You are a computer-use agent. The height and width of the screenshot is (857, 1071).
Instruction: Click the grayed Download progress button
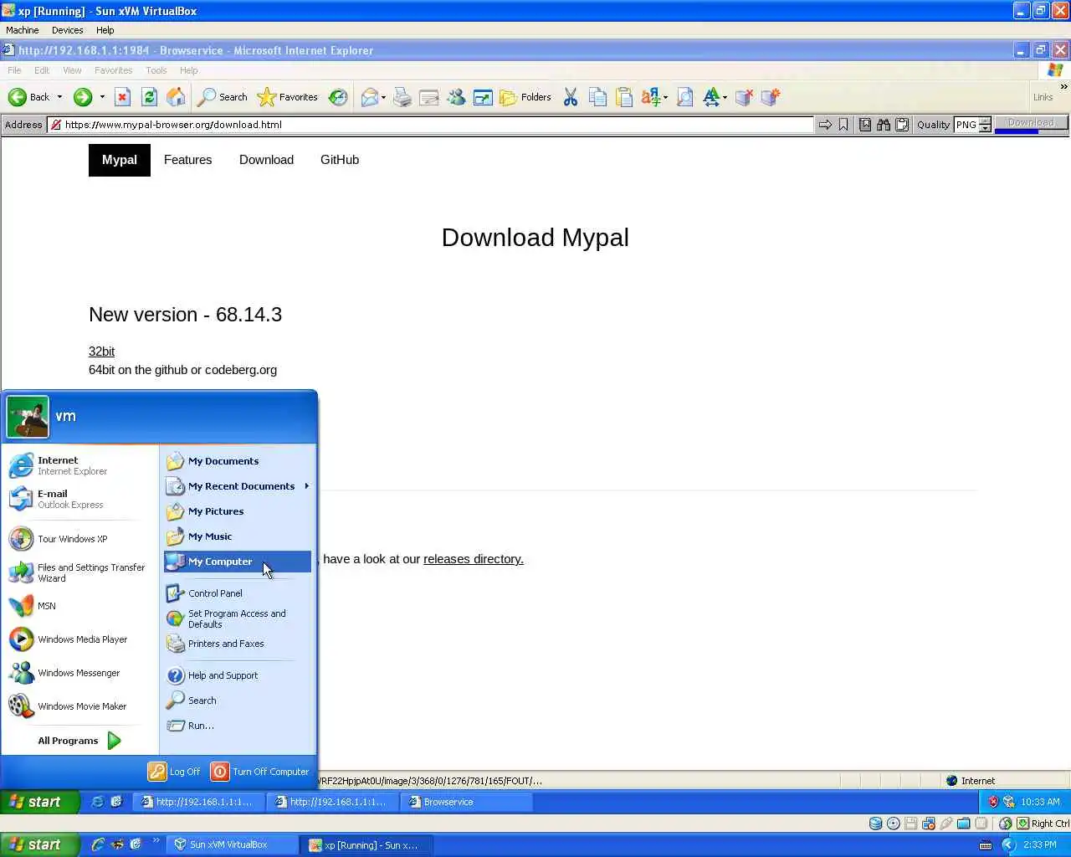tap(1031, 123)
